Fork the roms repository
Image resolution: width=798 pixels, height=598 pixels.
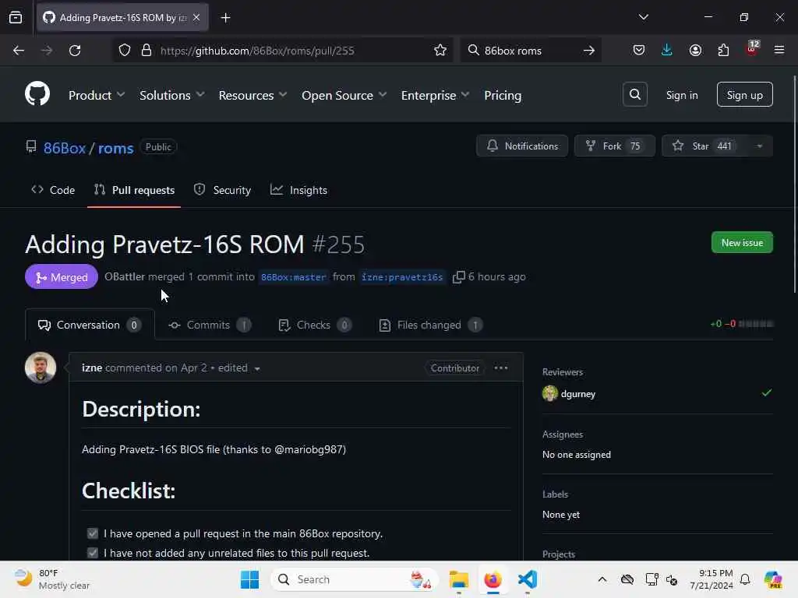tap(614, 146)
